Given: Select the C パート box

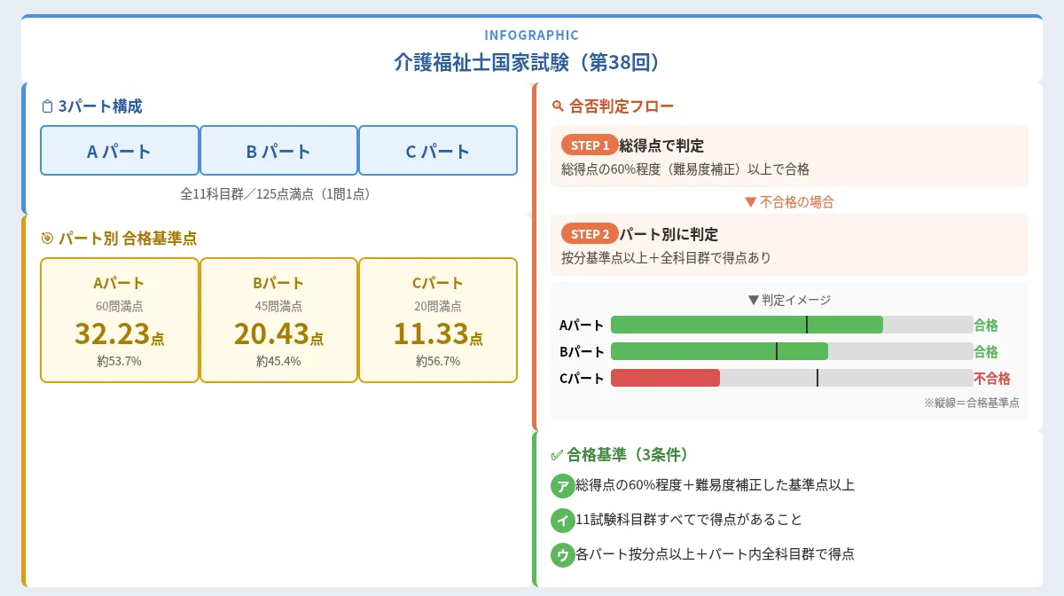Looking at the screenshot, I should [x=438, y=151].
